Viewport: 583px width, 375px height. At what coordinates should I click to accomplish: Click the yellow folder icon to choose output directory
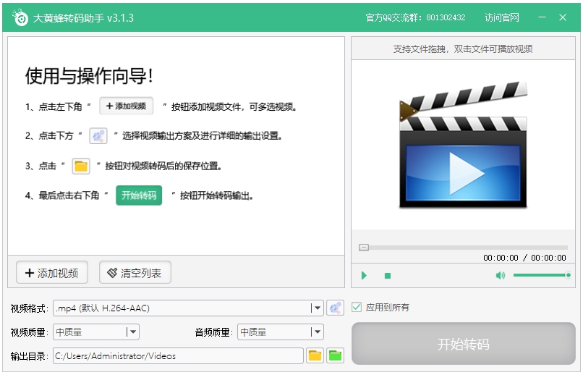tap(315, 355)
